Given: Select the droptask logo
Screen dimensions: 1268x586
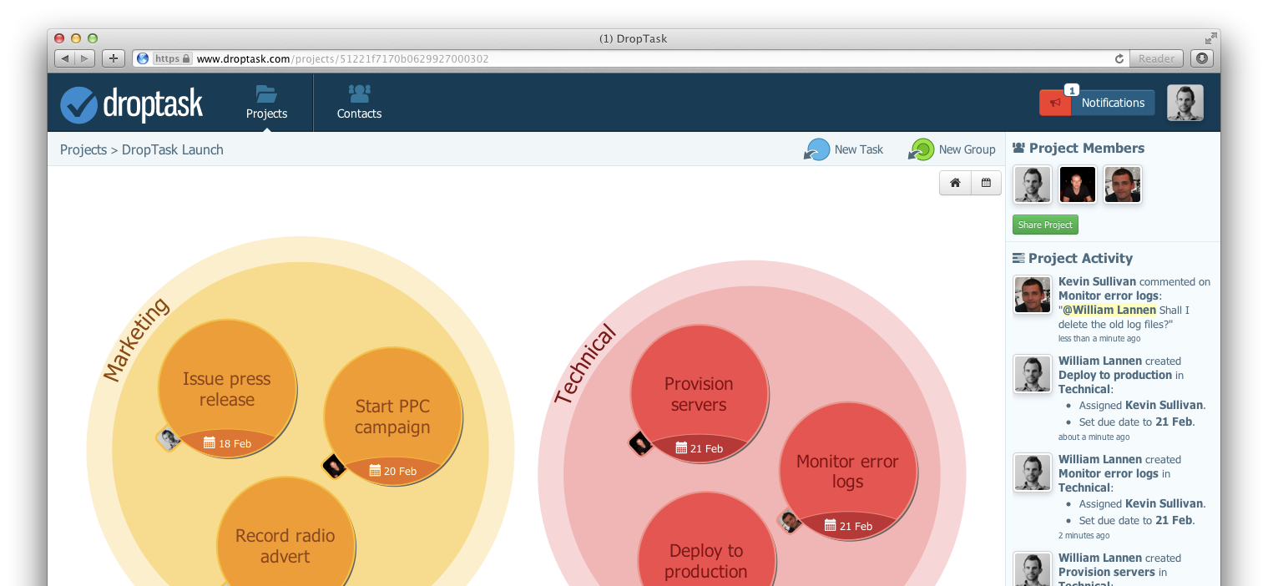Looking at the screenshot, I should click(131, 103).
